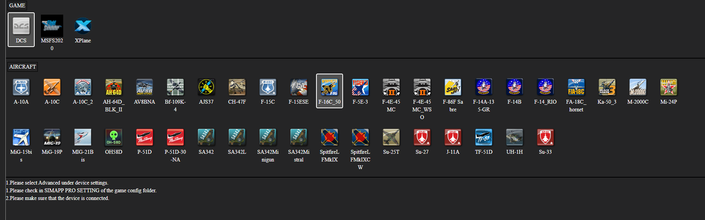Select the SpitfireLFMkIXCW aircraft icon
Screen dimensions: 705x220
point(360,137)
